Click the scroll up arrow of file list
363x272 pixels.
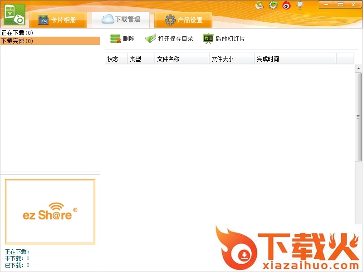click(x=358, y=68)
